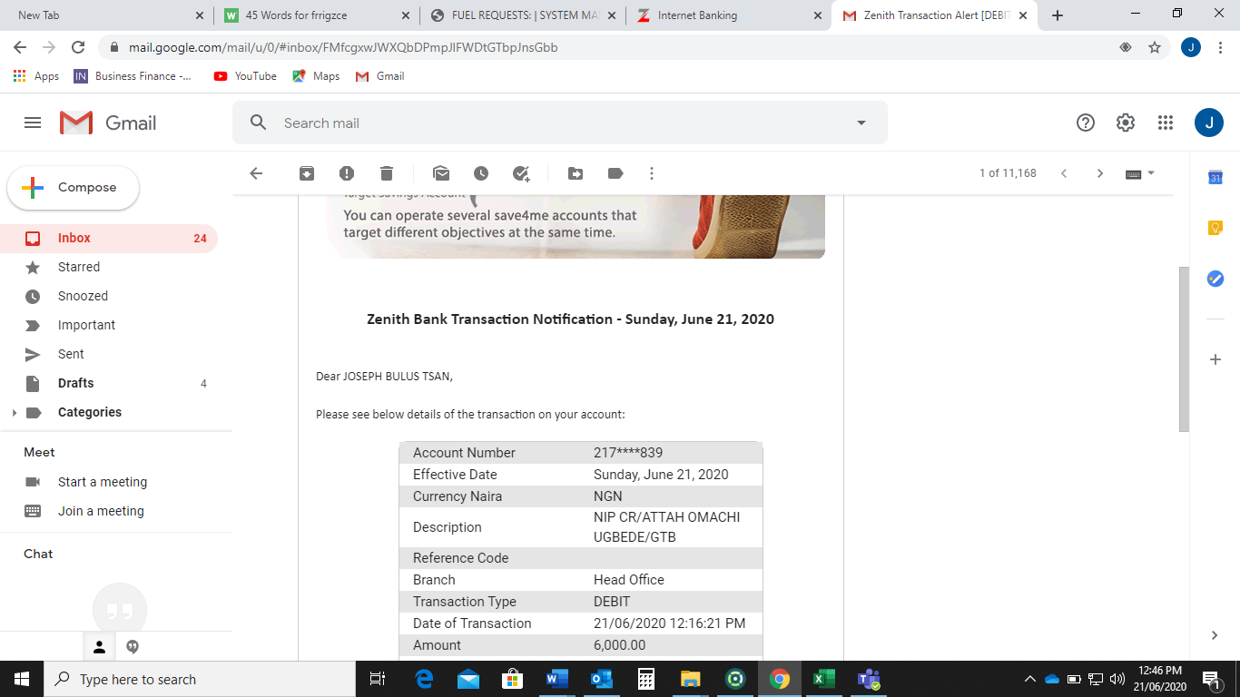Open the input tools keyboard dropdown
The image size is (1240, 697).
pyautogui.click(x=1140, y=173)
